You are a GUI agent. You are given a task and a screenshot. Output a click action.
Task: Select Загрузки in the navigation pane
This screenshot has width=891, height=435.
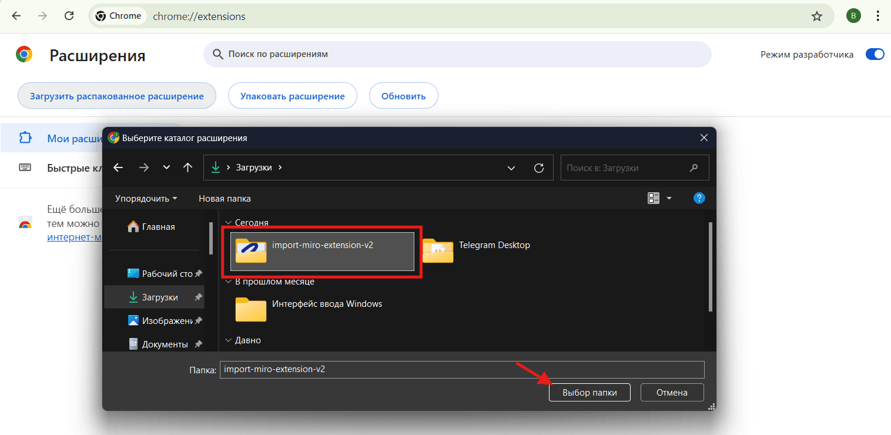(159, 297)
